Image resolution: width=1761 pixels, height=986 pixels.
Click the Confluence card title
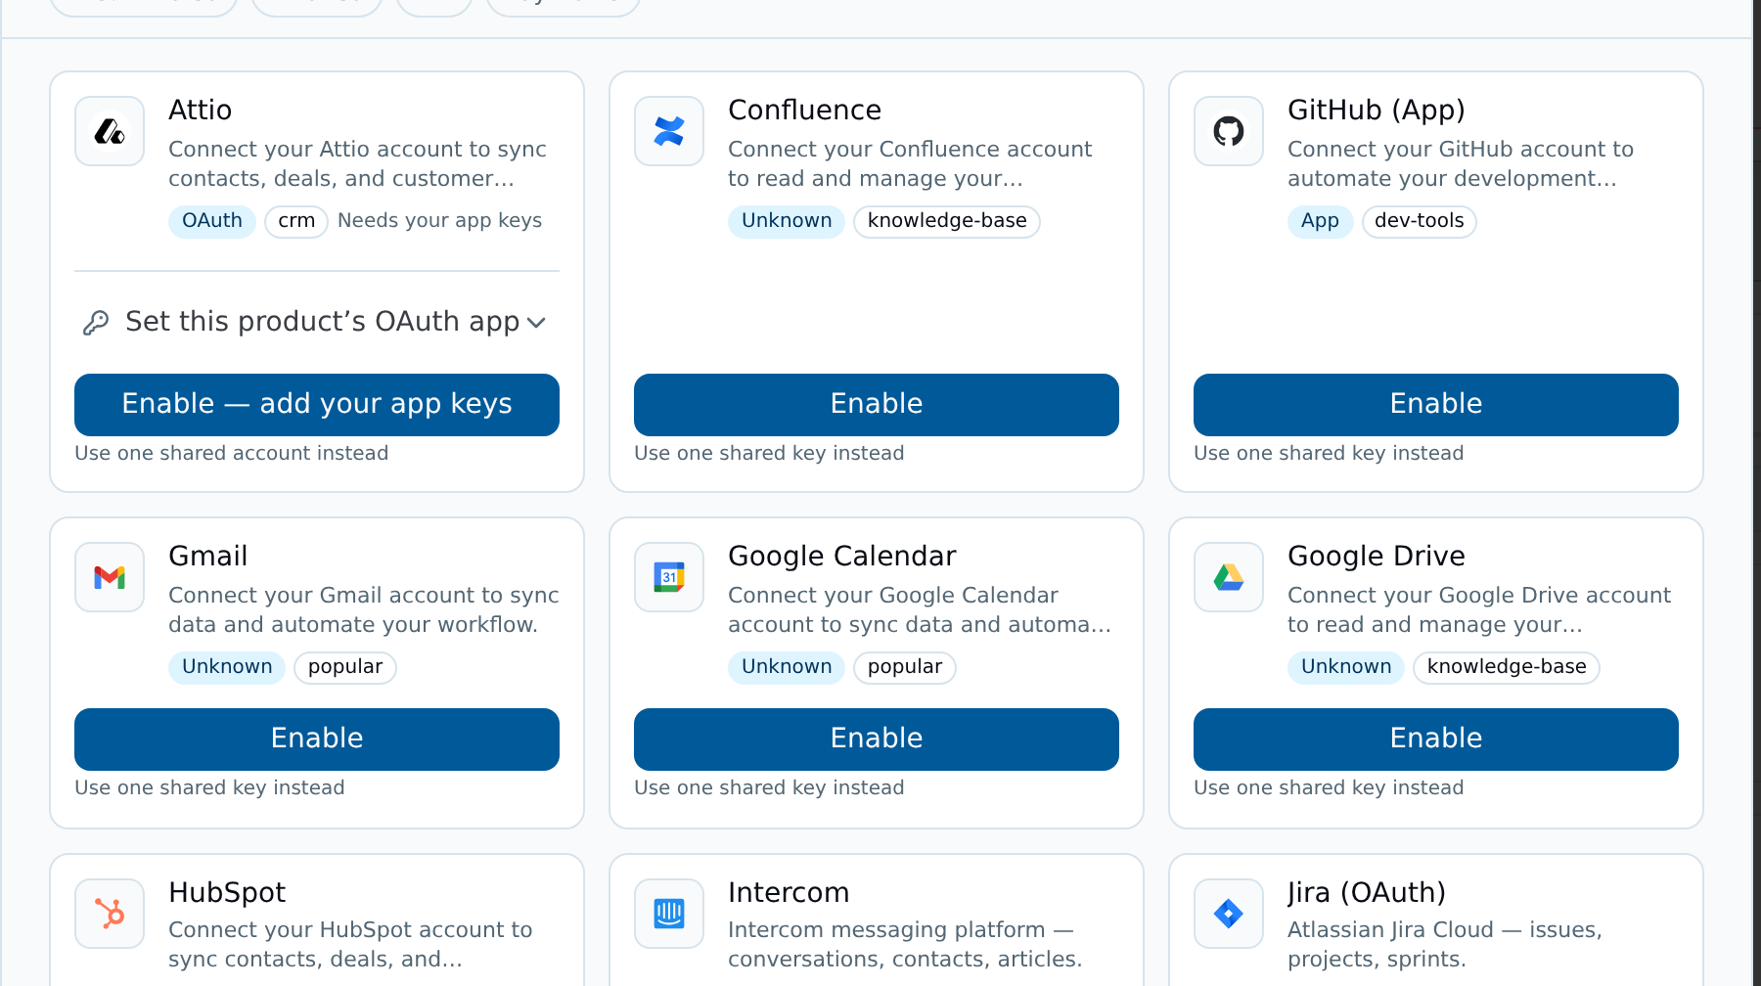pos(805,110)
